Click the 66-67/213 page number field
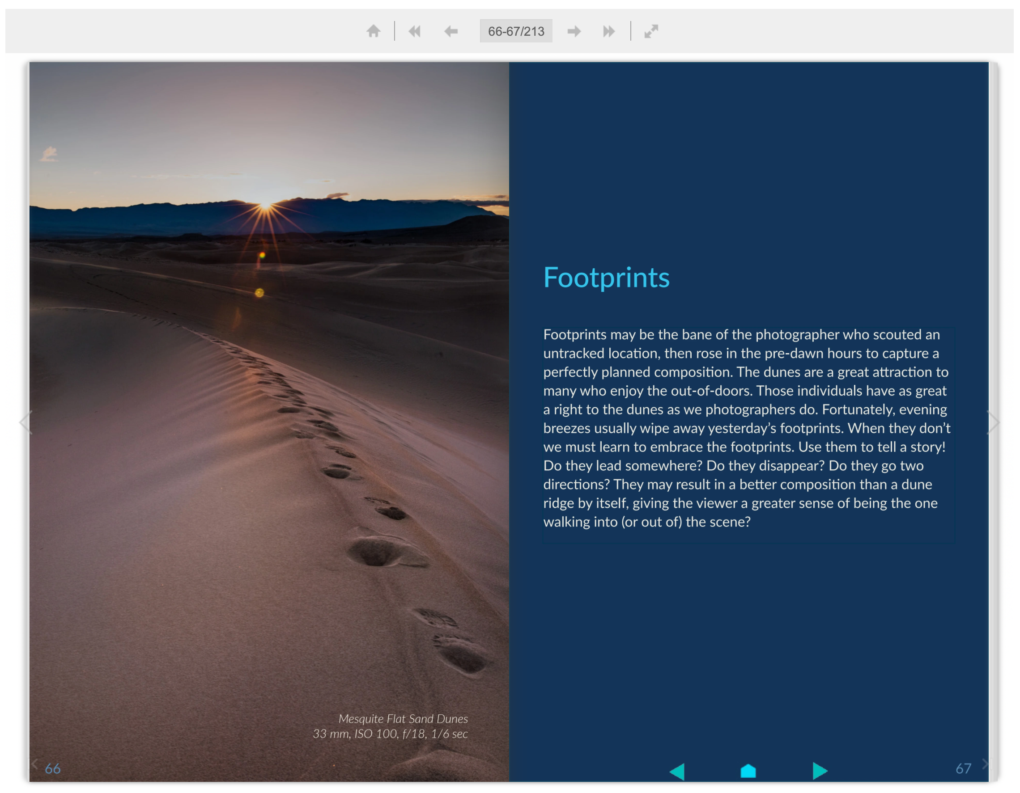 point(516,31)
